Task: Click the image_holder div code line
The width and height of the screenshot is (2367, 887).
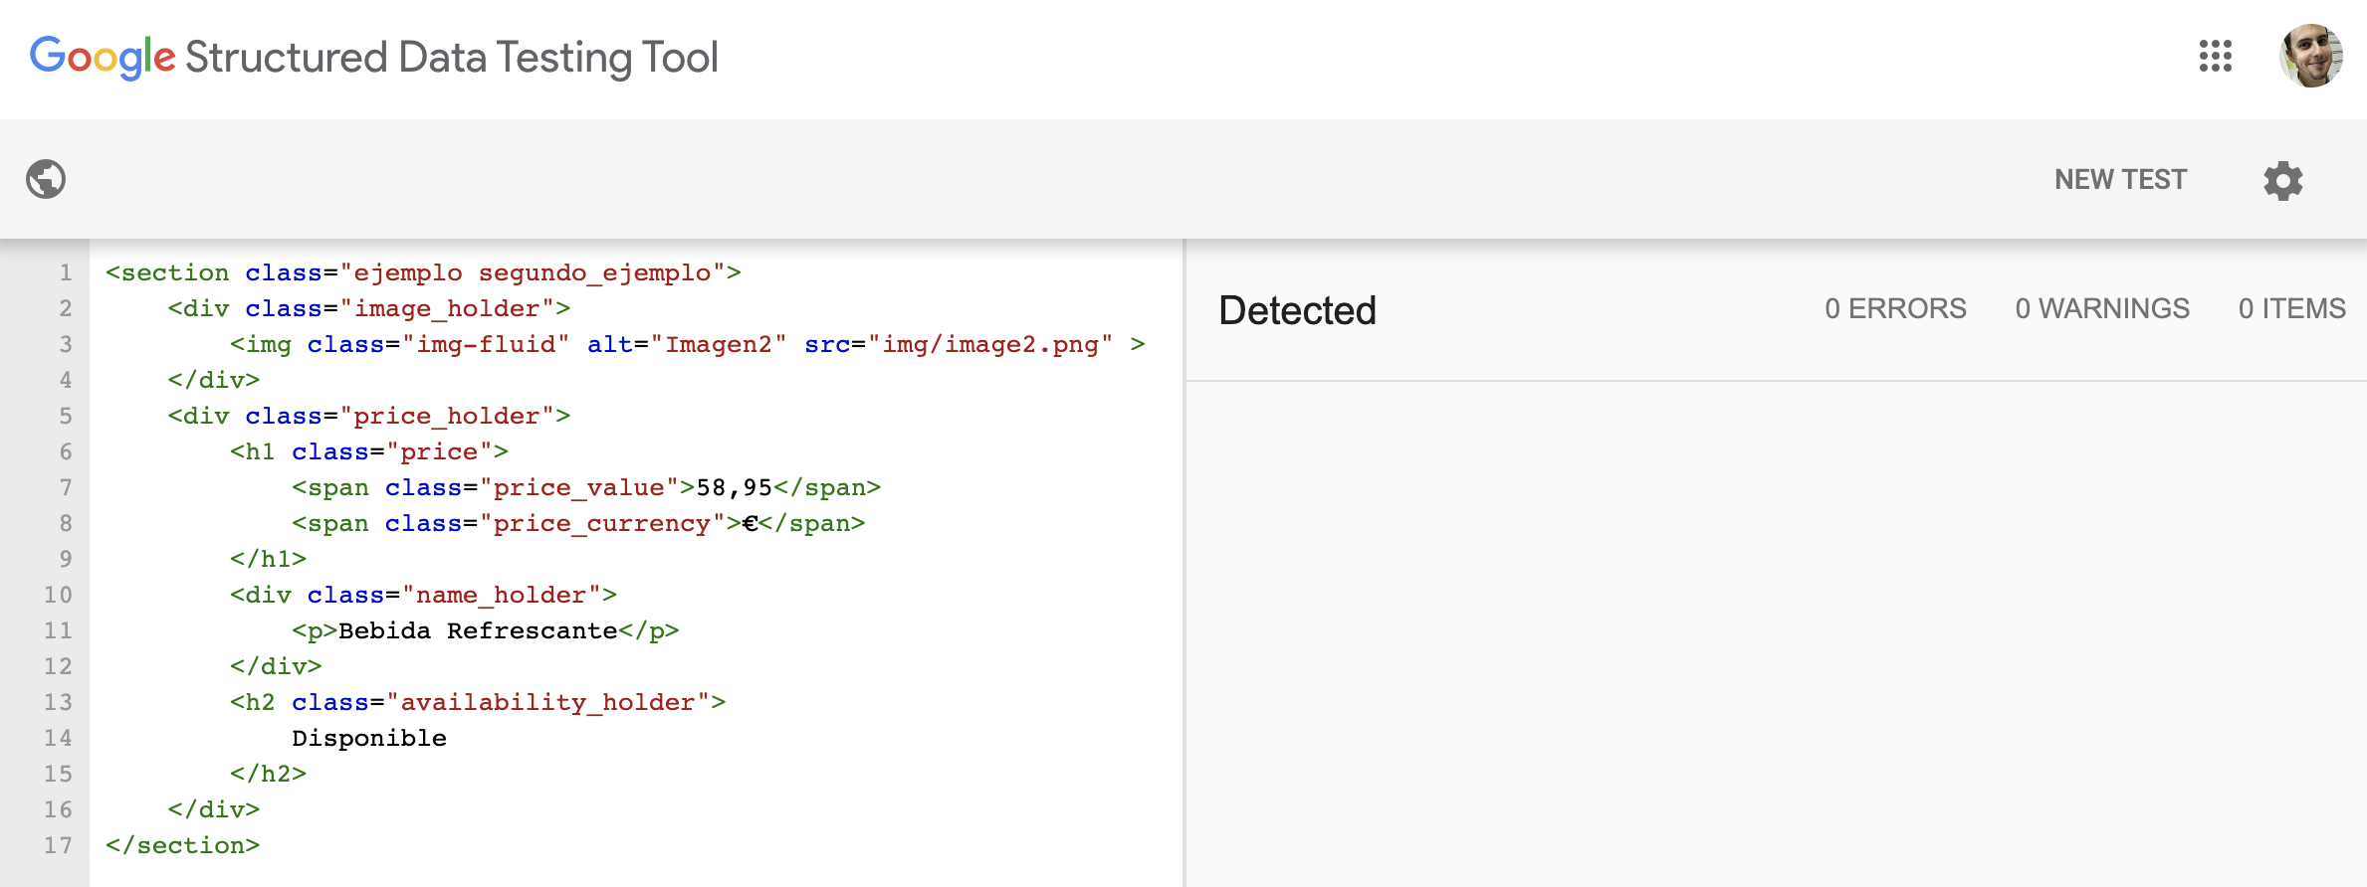Action: pyautogui.click(x=369, y=308)
